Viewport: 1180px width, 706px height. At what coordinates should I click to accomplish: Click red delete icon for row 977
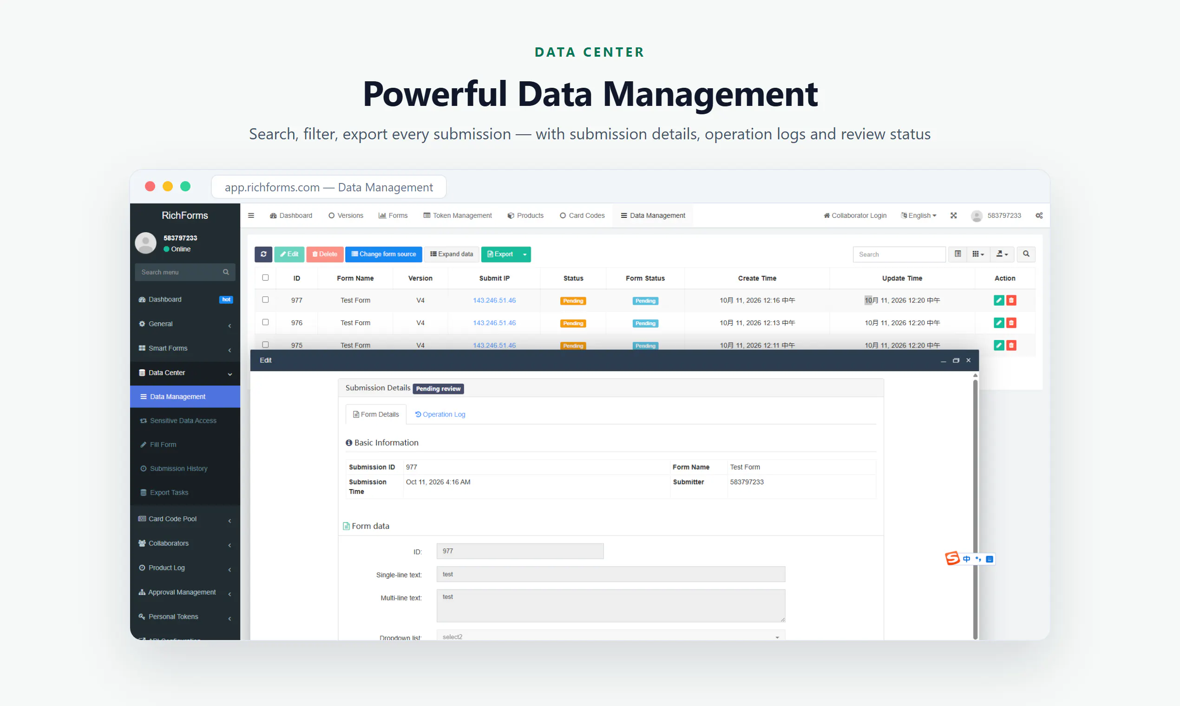pyautogui.click(x=1011, y=300)
